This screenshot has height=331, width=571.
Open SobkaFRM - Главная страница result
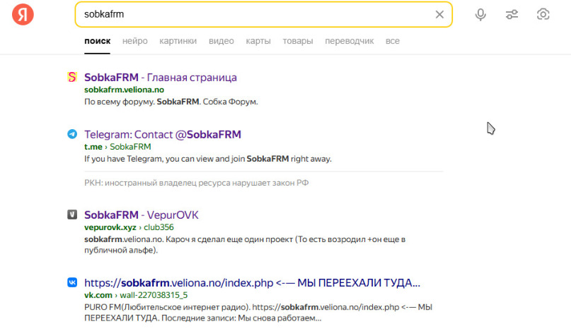click(161, 77)
